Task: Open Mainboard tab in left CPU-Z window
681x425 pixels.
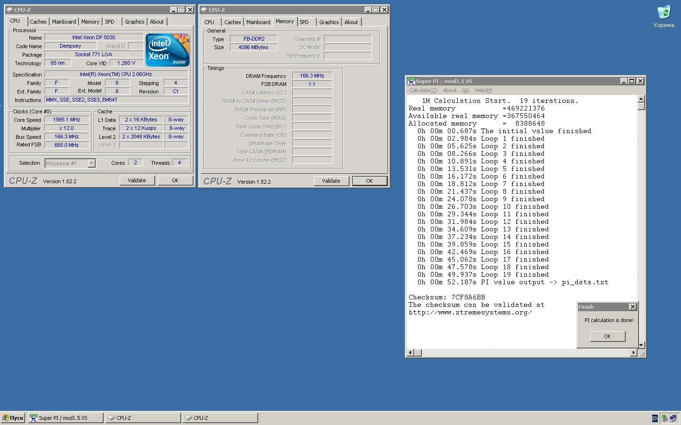Action: pyautogui.click(x=64, y=22)
